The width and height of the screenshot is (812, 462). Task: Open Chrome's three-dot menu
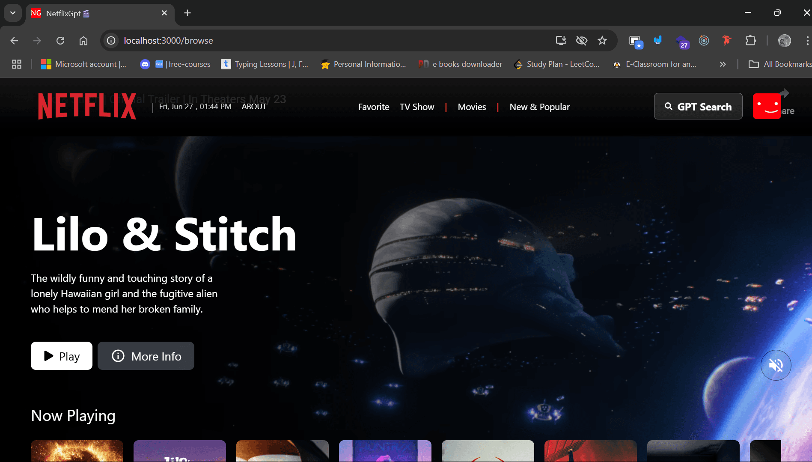807,40
